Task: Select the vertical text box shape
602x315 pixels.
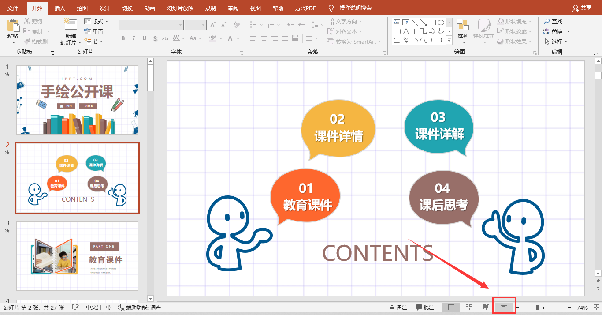Action: tap(405, 22)
